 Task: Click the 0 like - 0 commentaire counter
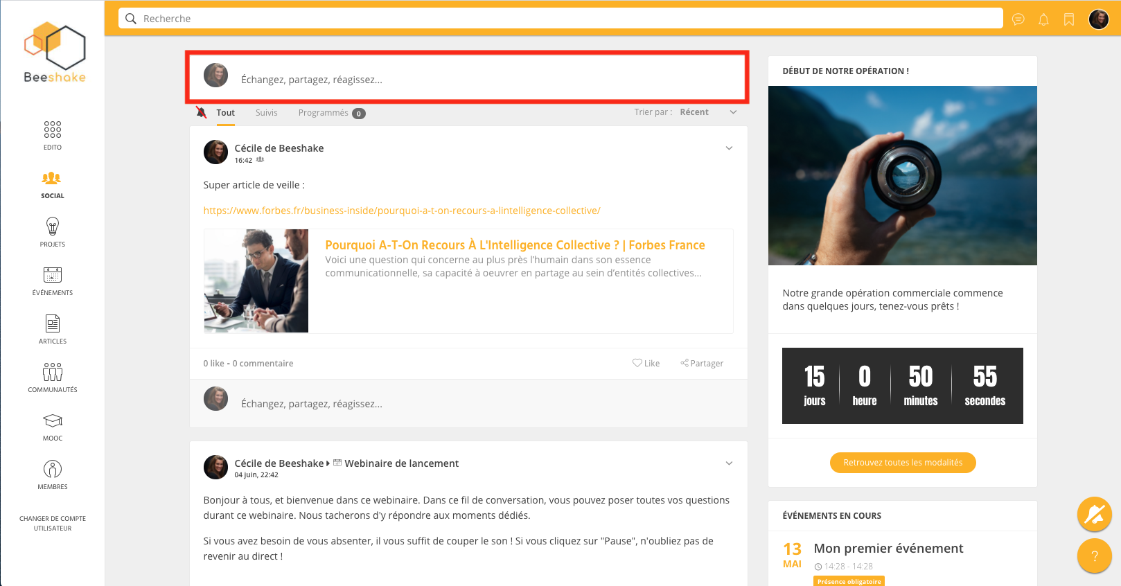(x=248, y=364)
